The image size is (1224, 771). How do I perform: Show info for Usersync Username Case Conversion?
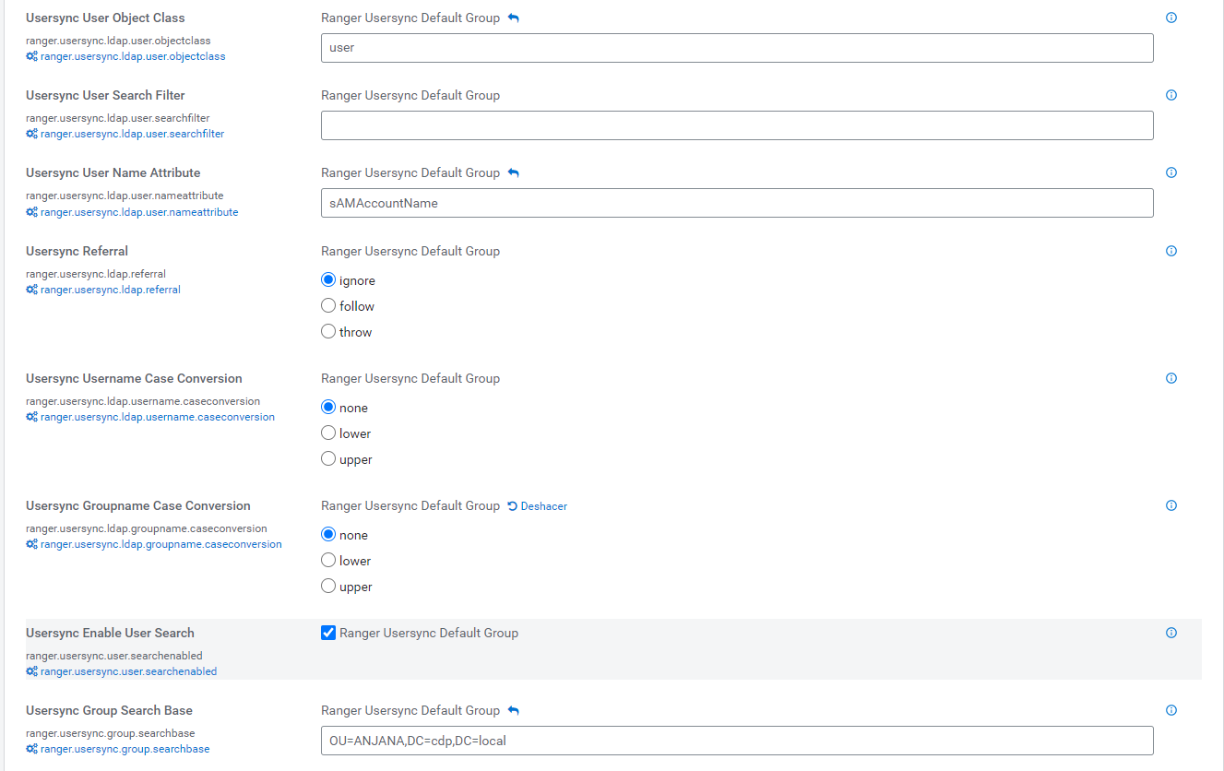coord(1171,378)
